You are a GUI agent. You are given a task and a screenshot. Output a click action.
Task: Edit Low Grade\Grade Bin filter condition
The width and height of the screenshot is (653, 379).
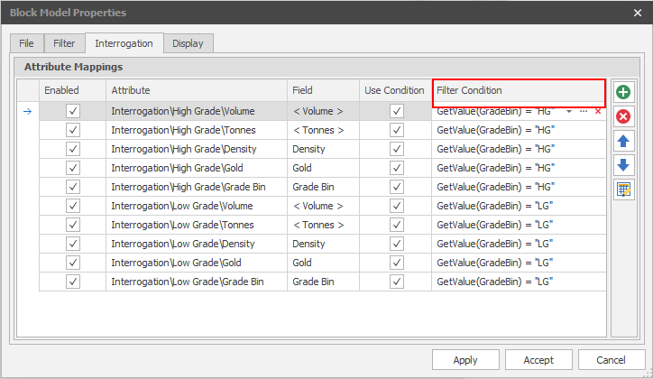(519, 282)
